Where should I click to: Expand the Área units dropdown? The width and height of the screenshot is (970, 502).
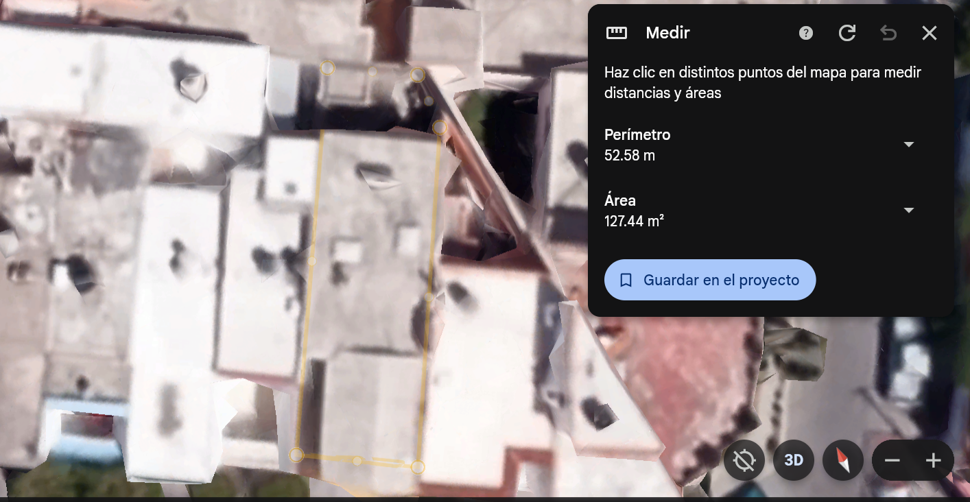coord(909,211)
